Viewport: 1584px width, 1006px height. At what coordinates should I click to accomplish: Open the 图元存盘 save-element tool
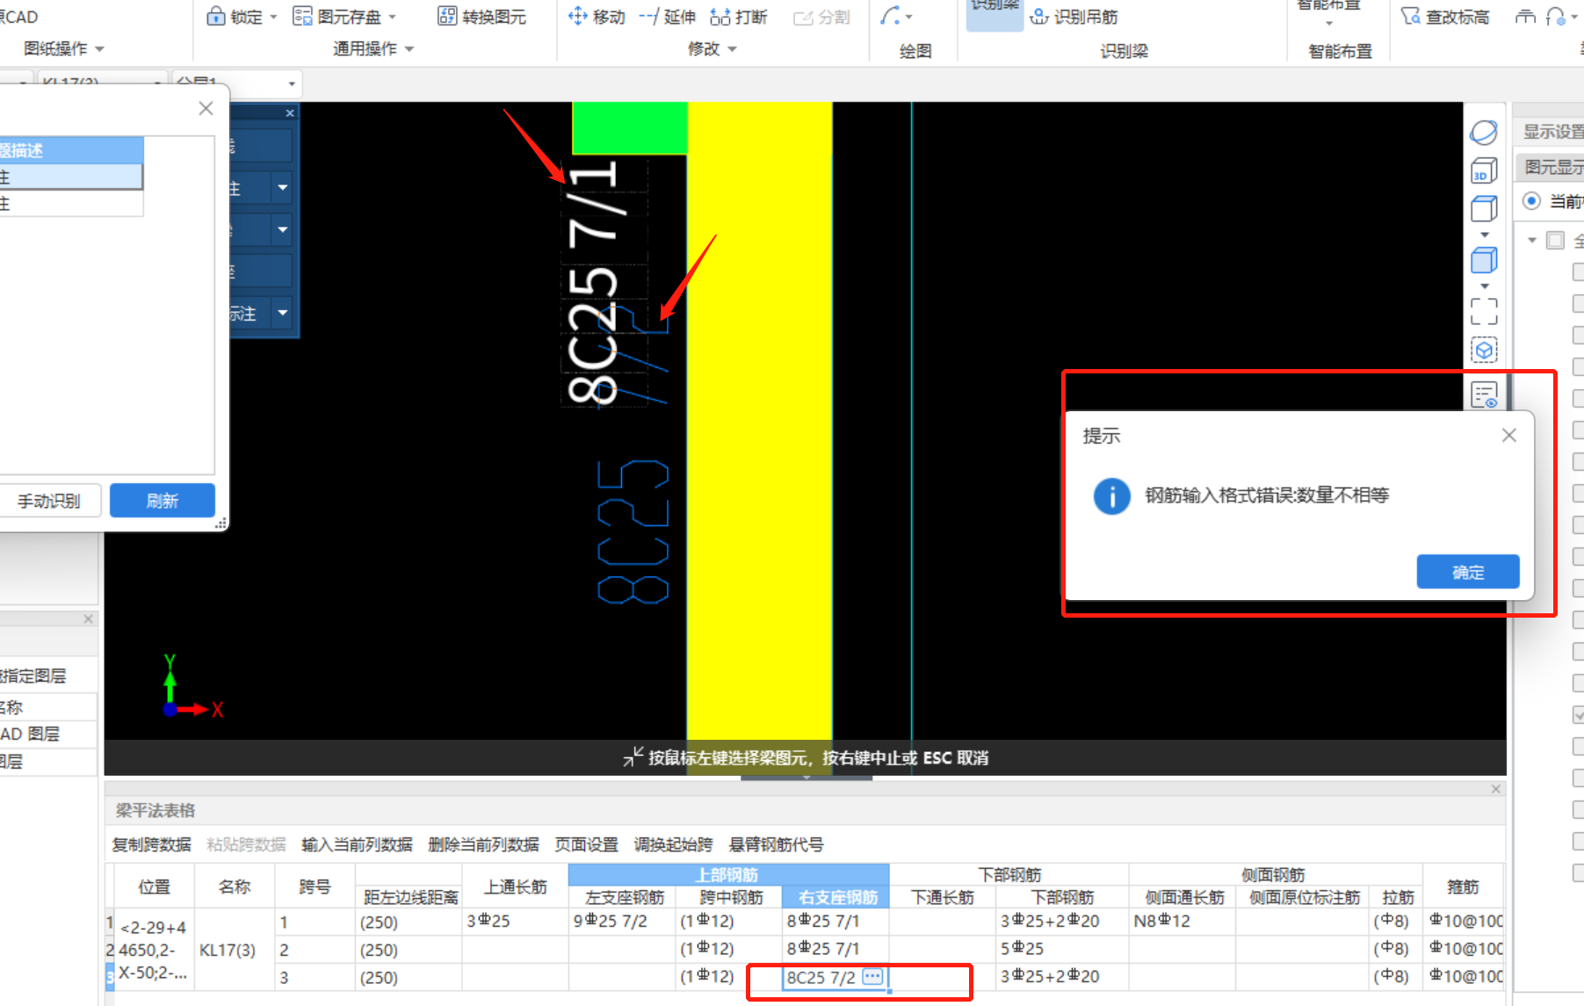click(337, 17)
